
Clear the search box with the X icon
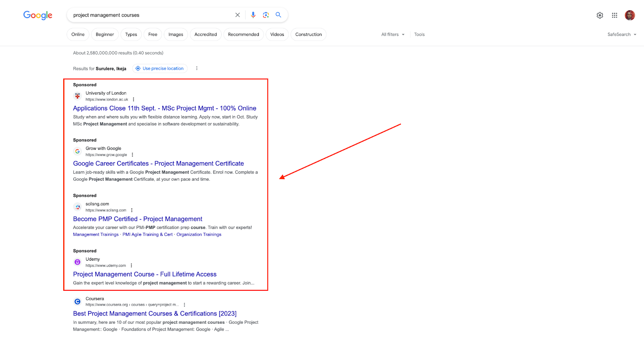tap(237, 15)
